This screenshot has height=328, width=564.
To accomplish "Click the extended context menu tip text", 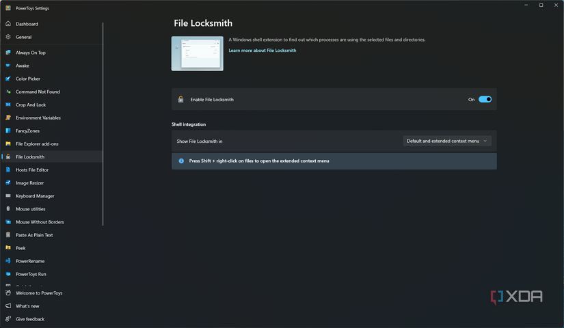I will [259, 161].
